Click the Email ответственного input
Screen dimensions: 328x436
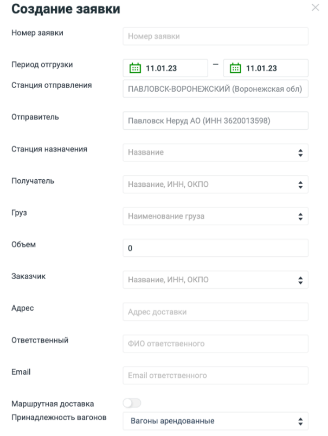(x=215, y=375)
